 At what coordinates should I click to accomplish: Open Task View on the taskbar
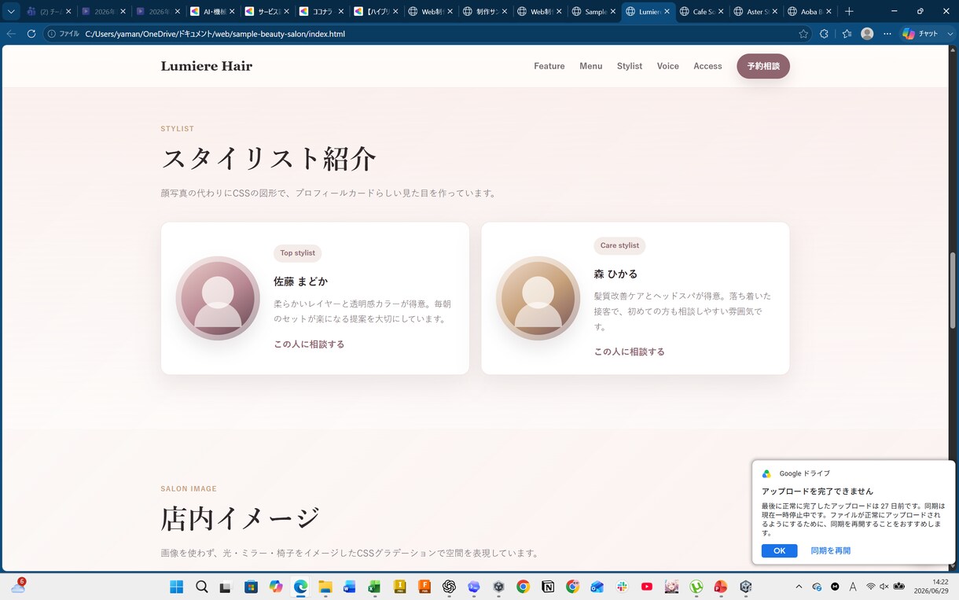click(x=226, y=587)
